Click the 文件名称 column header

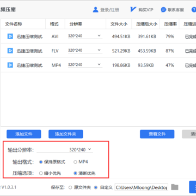[x=14, y=24]
